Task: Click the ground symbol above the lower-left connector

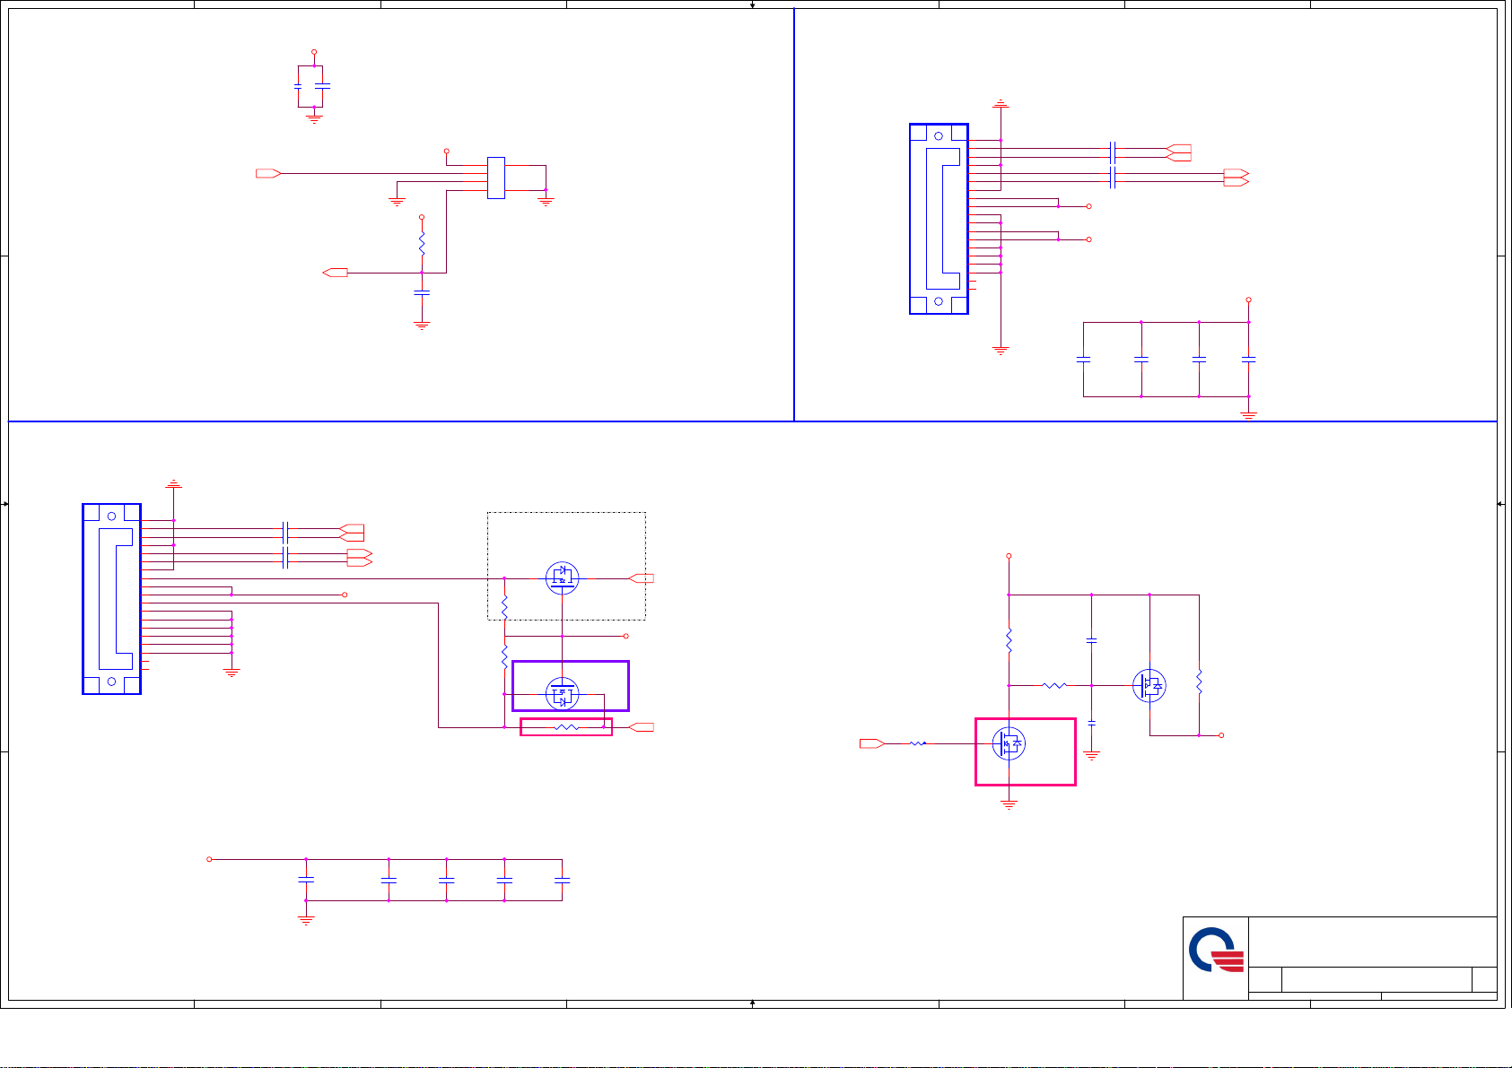Action: coord(173,484)
